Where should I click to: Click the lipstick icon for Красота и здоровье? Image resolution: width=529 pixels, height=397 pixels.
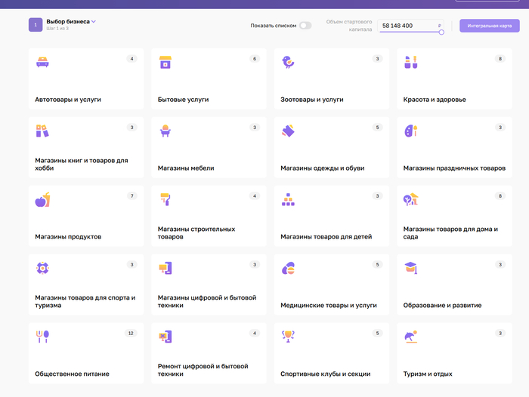[410, 63]
